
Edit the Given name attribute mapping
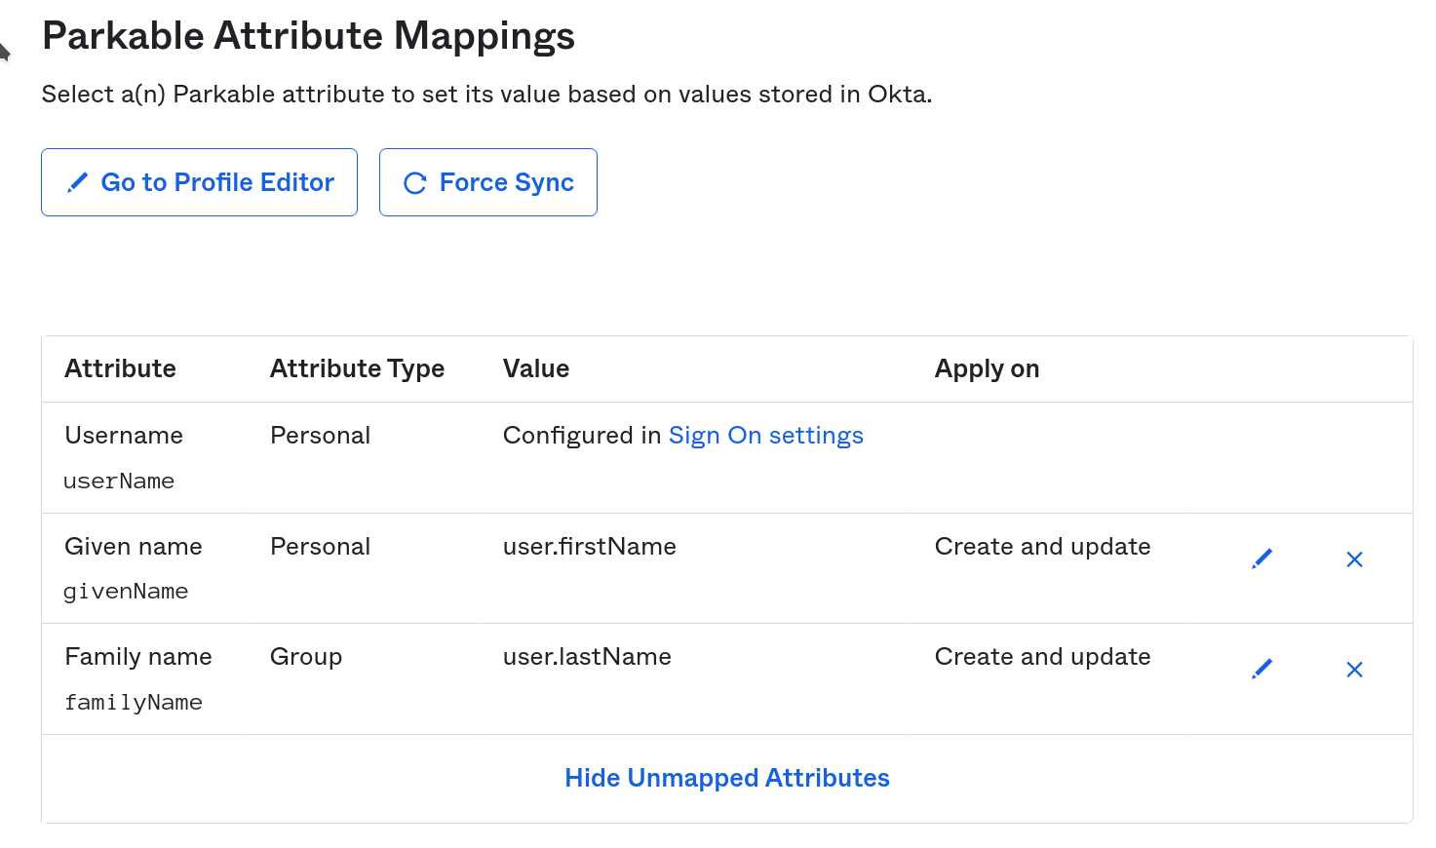(x=1261, y=558)
